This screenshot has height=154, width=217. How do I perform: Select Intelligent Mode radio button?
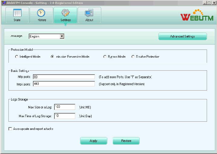(17, 56)
